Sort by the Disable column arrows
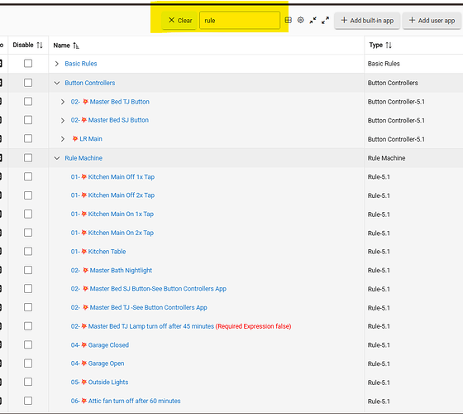Screen dimensions: 463x414 point(40,46)
